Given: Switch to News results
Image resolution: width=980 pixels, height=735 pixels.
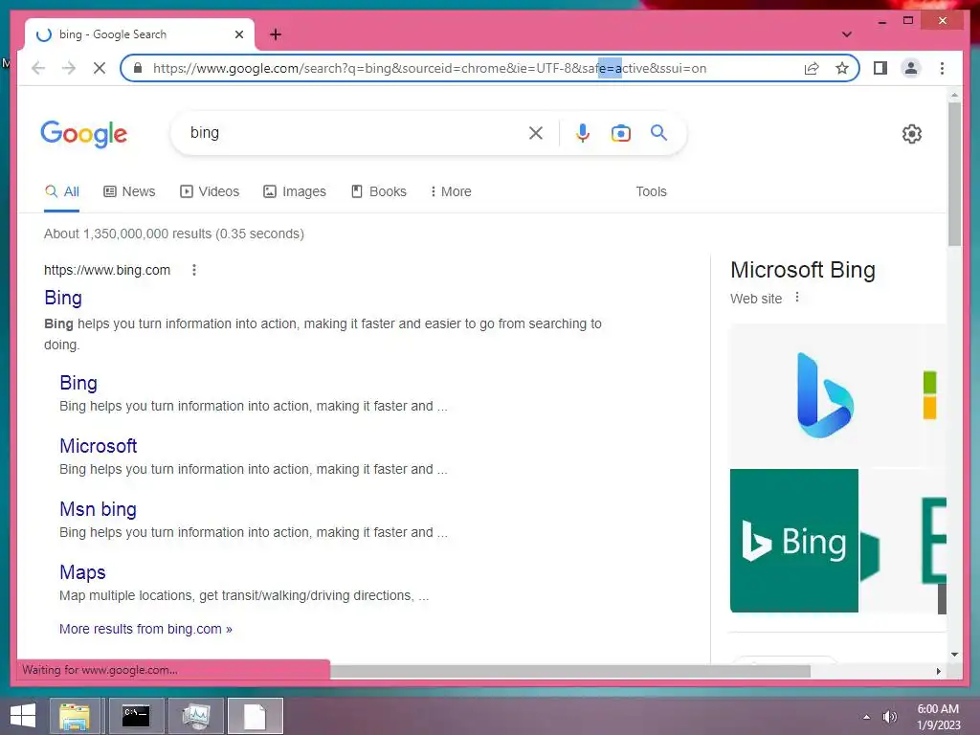Looking at the screenshot, I should pyautogui.click(x=129, y=191).
